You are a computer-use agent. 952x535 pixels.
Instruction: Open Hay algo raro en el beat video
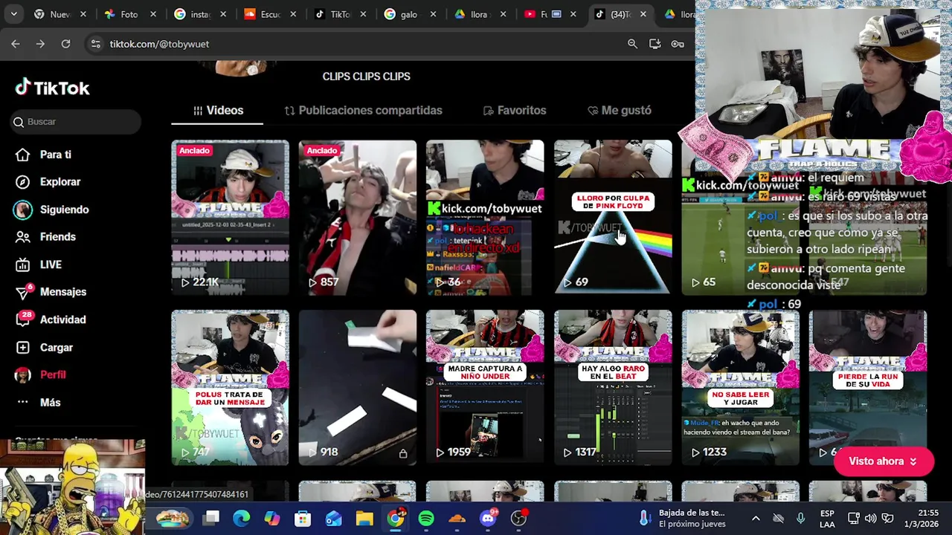click(613, 387)
